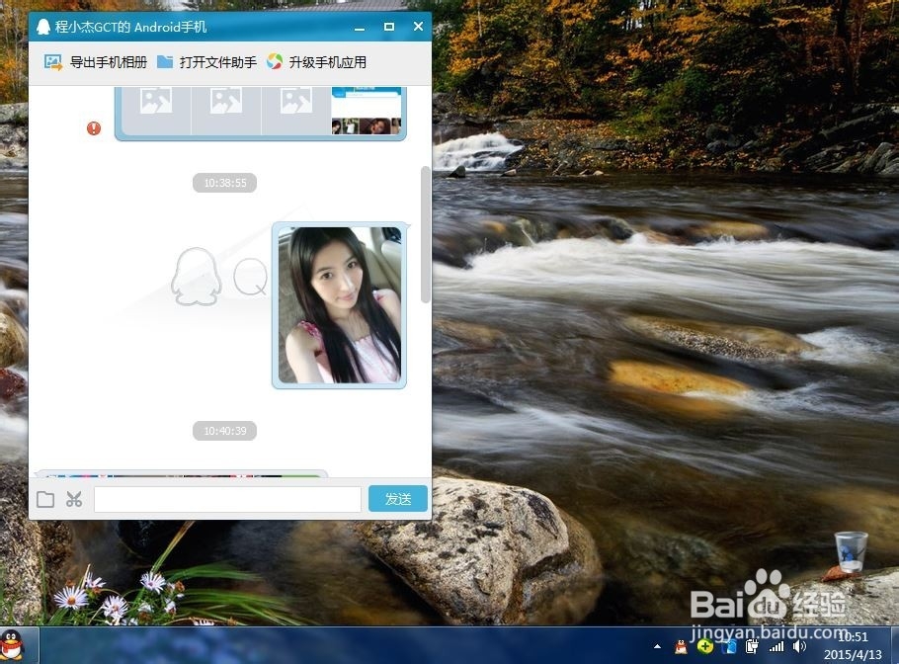
Task: Click the taskbar clock showing 10:51
Action: [x=854, y=645]
